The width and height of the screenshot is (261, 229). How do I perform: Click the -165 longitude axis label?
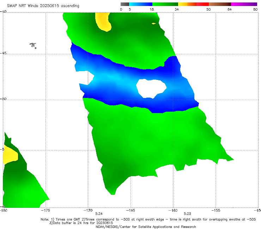(x=130, y=210)
